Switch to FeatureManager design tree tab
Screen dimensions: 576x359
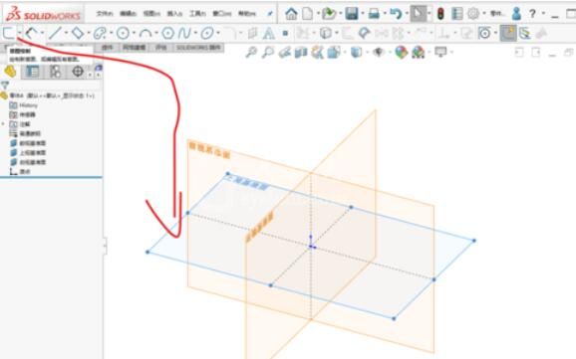(x=10, y=72)
